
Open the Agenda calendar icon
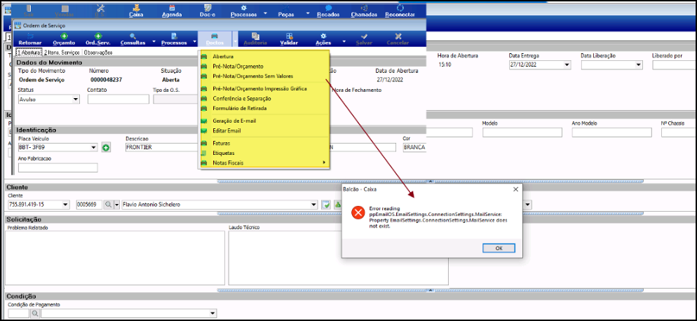point(172,8)
